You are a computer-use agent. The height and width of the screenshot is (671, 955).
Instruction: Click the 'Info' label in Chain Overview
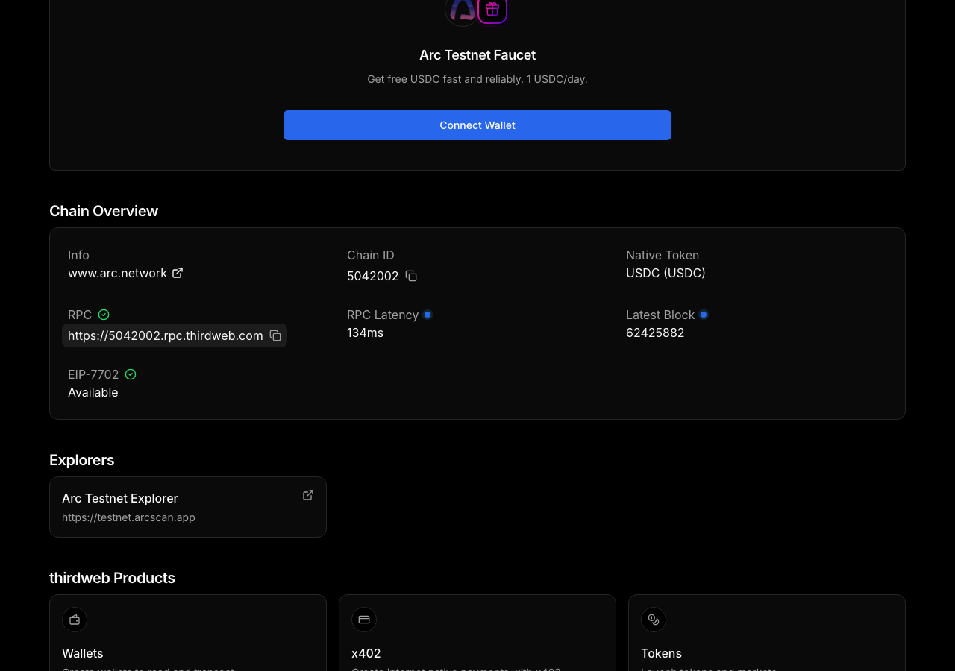(78, 255)
